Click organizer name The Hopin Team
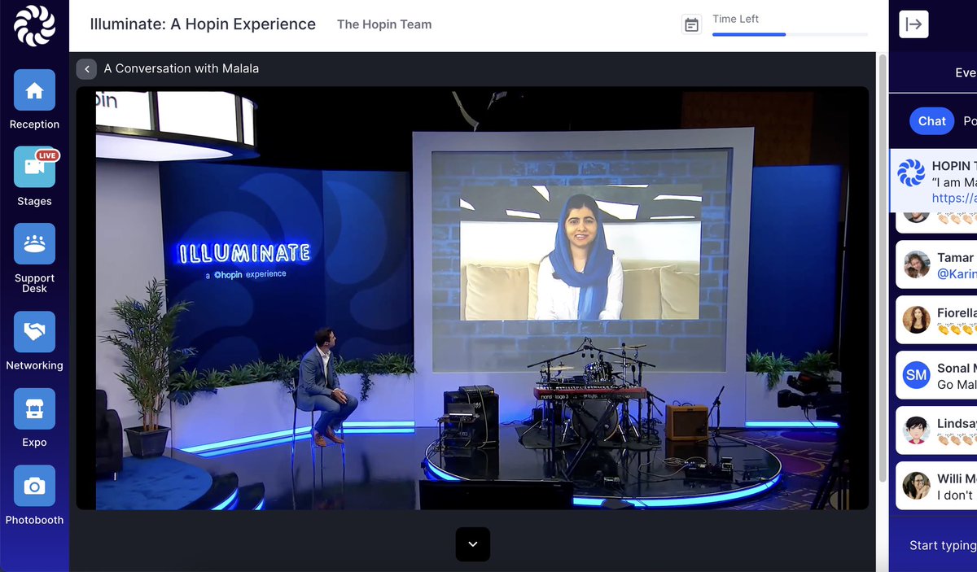Viewport: 977px width, 572px height. 384,24
